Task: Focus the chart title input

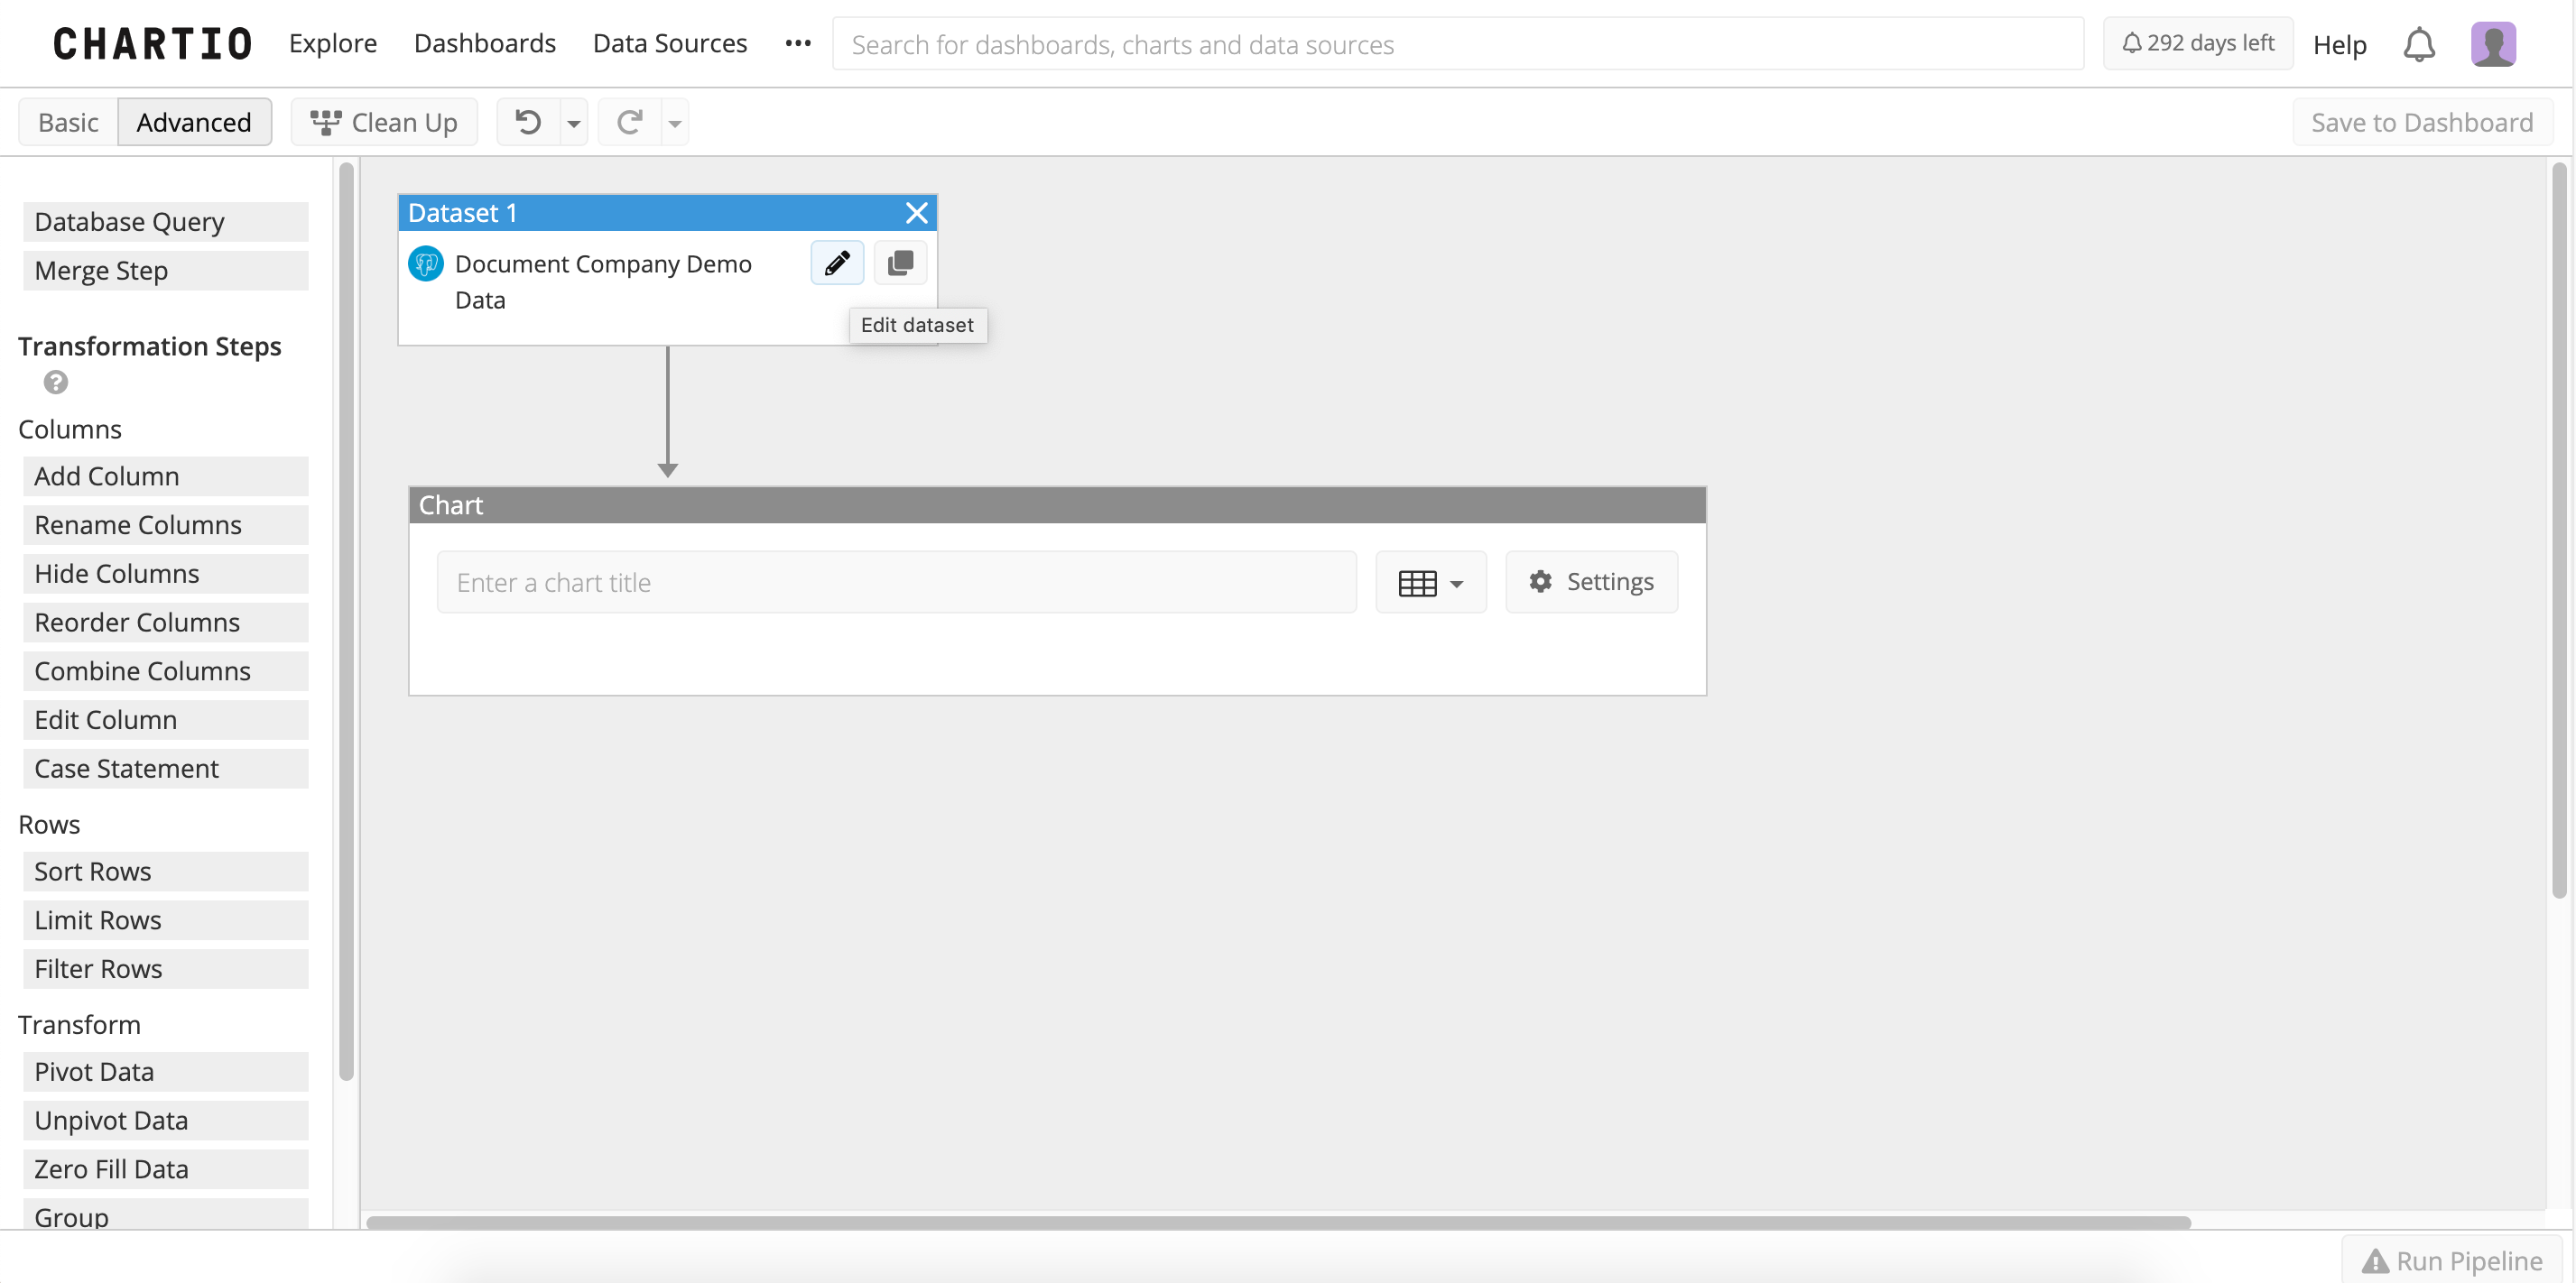Action: (896, 582)
